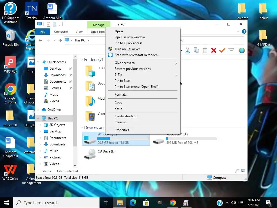
Task: Go back with the left arrow
Action: (x=40, y=40)
